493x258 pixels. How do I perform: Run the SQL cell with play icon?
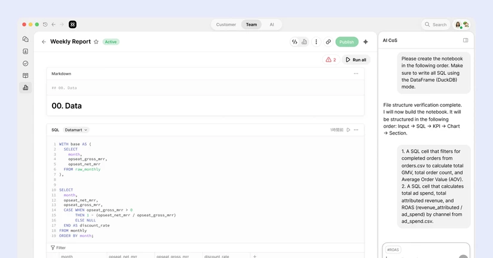click(348, 130)
